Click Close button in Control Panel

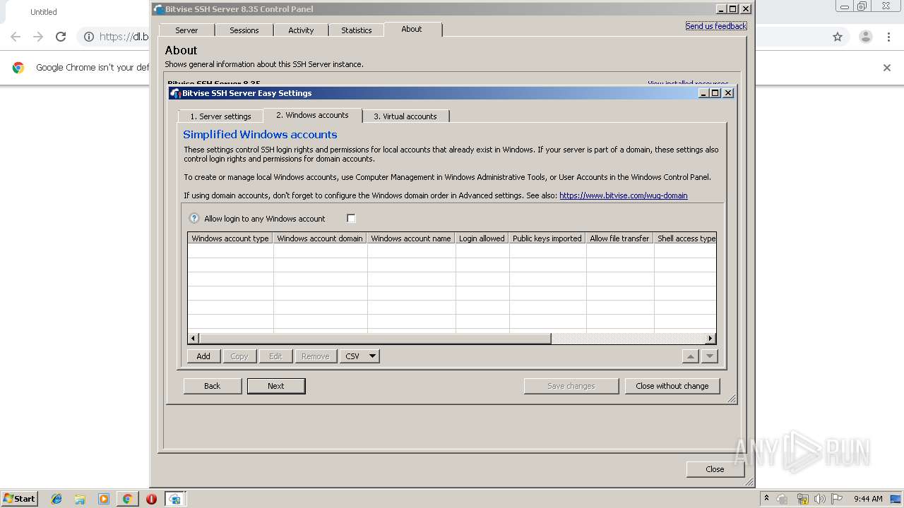(715, 469)
